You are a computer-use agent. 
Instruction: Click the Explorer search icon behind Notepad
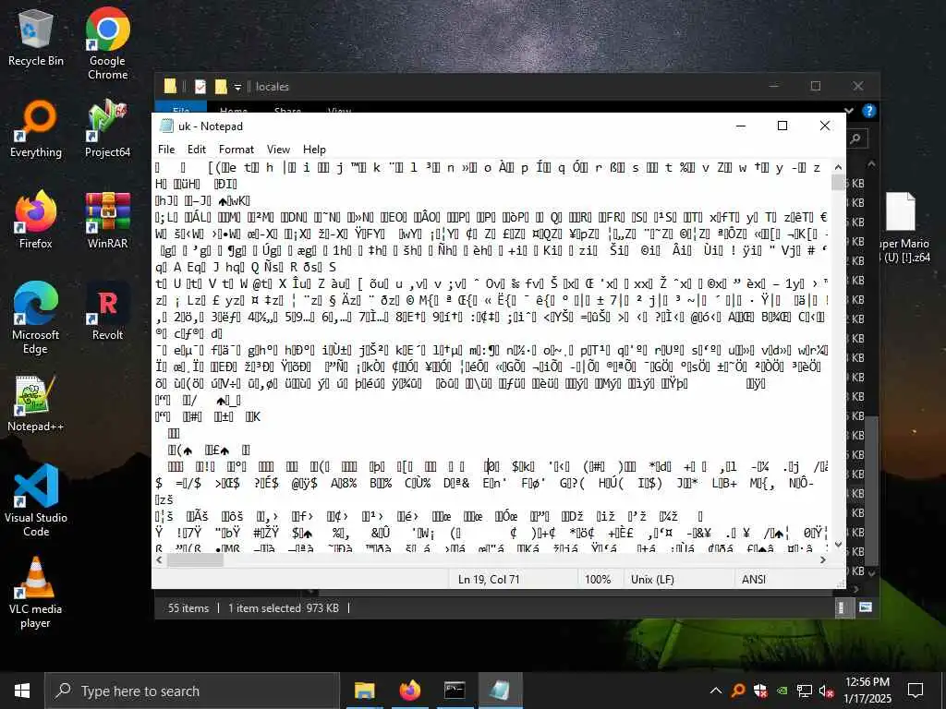tap(855, 139)
